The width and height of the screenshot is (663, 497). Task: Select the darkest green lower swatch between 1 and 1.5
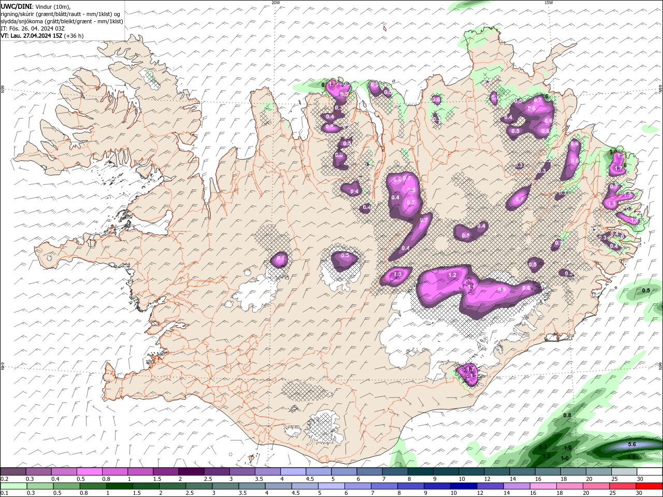tap(119, 486)
